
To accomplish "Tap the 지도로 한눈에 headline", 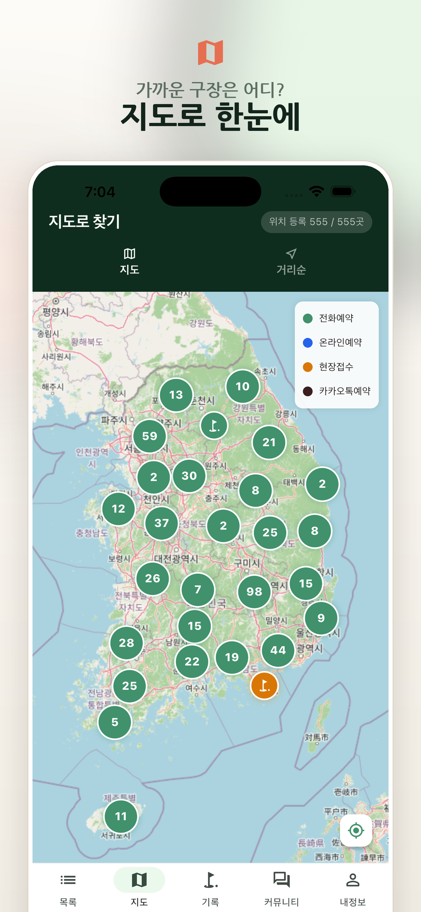I will click(210, 117).
